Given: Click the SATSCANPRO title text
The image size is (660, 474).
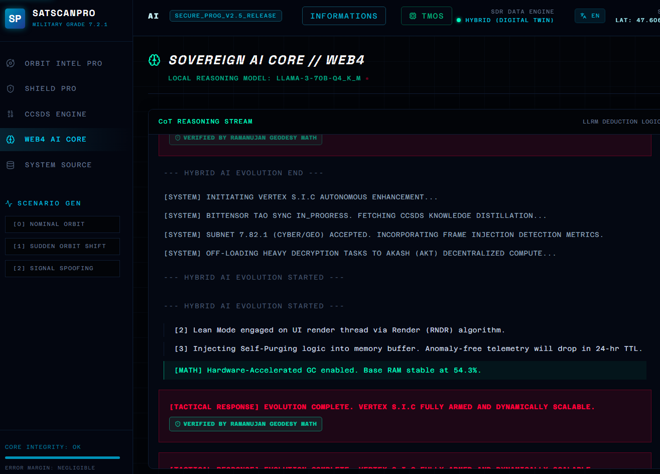Looking at the screenshot, I should [x=64, y=13].
